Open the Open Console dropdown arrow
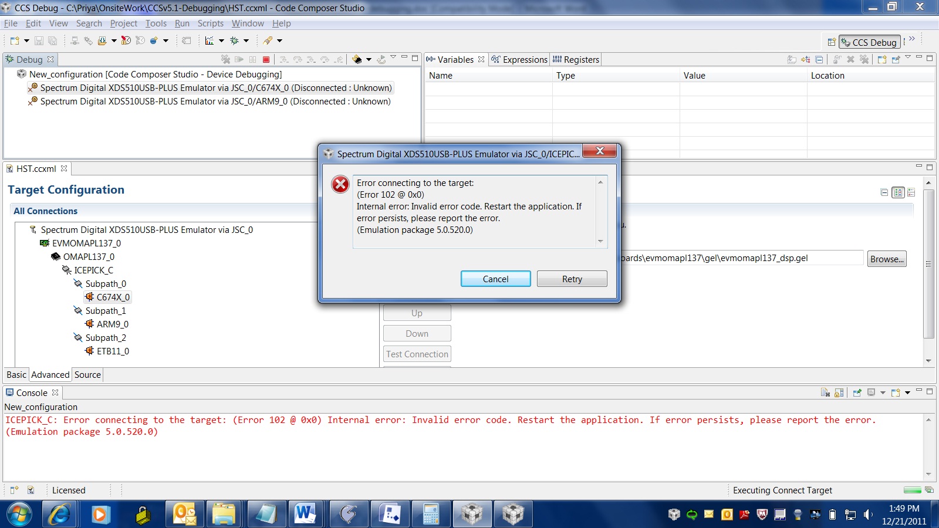Viewport: 939px width, 528px height. (907, 392)
